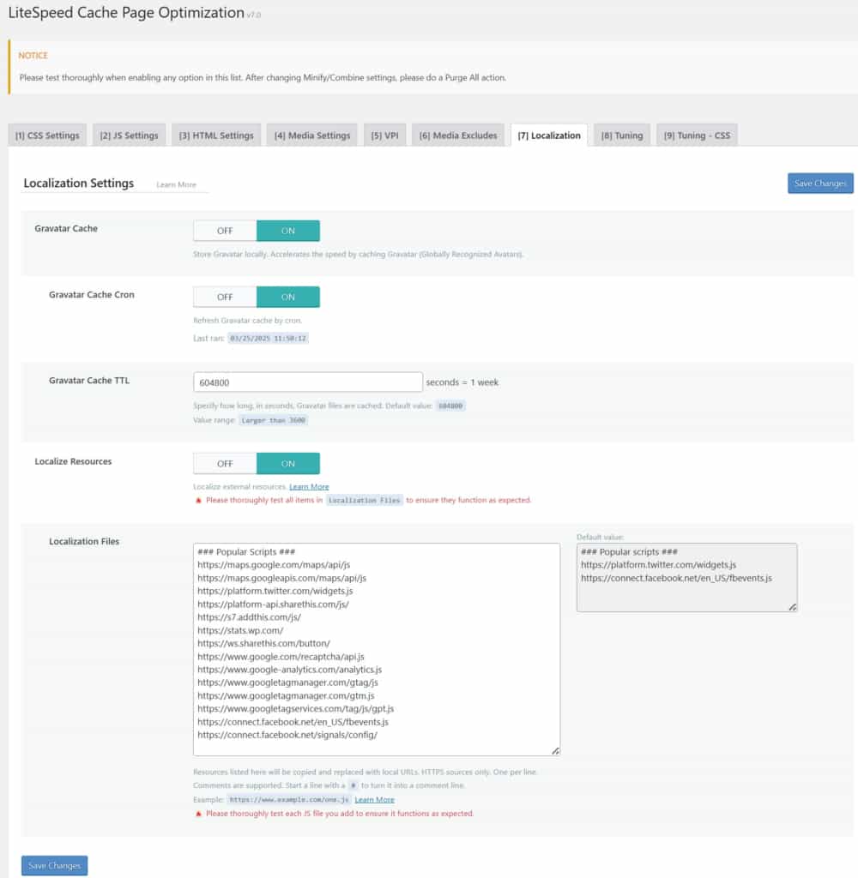Image resolution: width=858 pixels, height=878 pixels.
Task: Switch to the CSS Settings tab
Action: [46, 135]
